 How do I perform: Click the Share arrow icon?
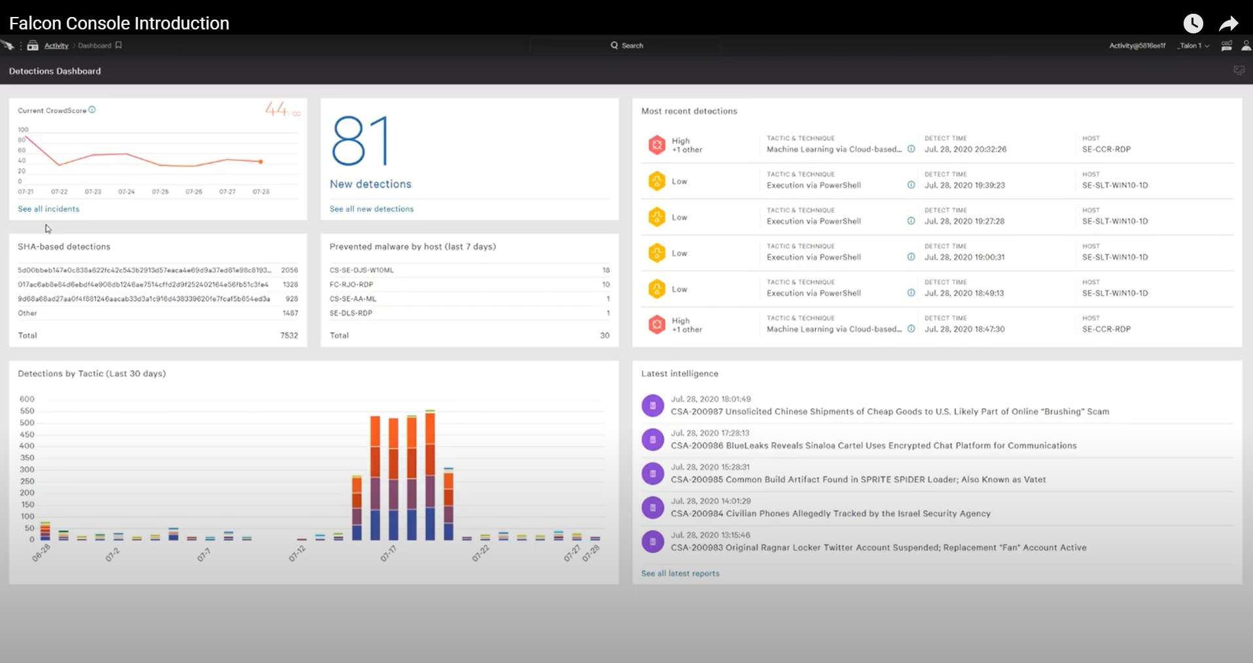(1229, 24)
